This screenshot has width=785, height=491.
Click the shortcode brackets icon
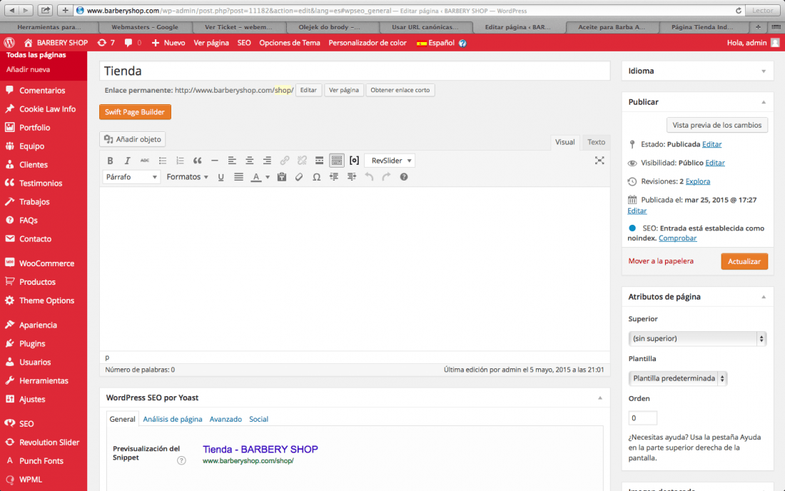354,161
